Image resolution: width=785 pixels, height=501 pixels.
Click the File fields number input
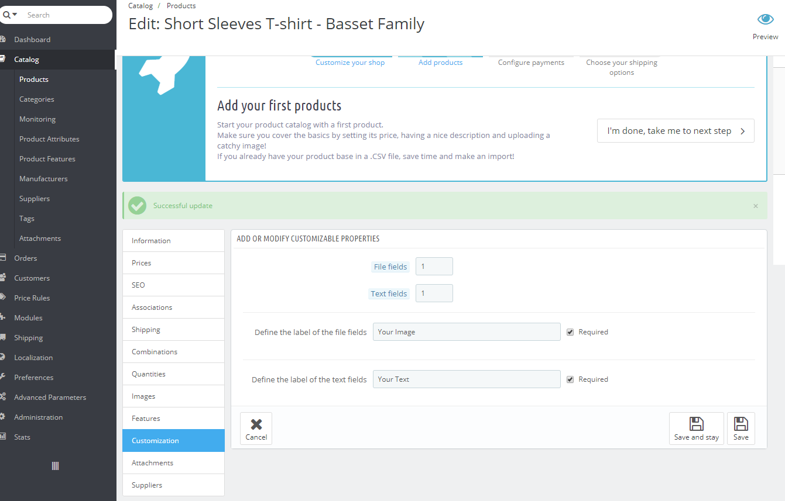434,267
